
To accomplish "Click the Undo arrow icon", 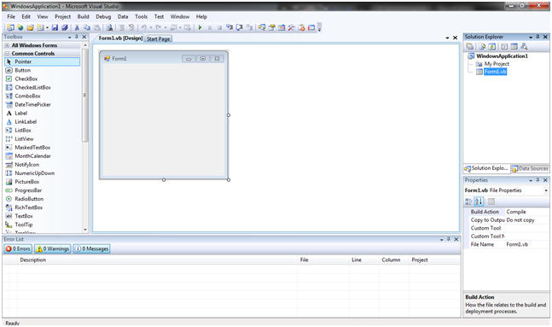I will [x=143, y=27].
